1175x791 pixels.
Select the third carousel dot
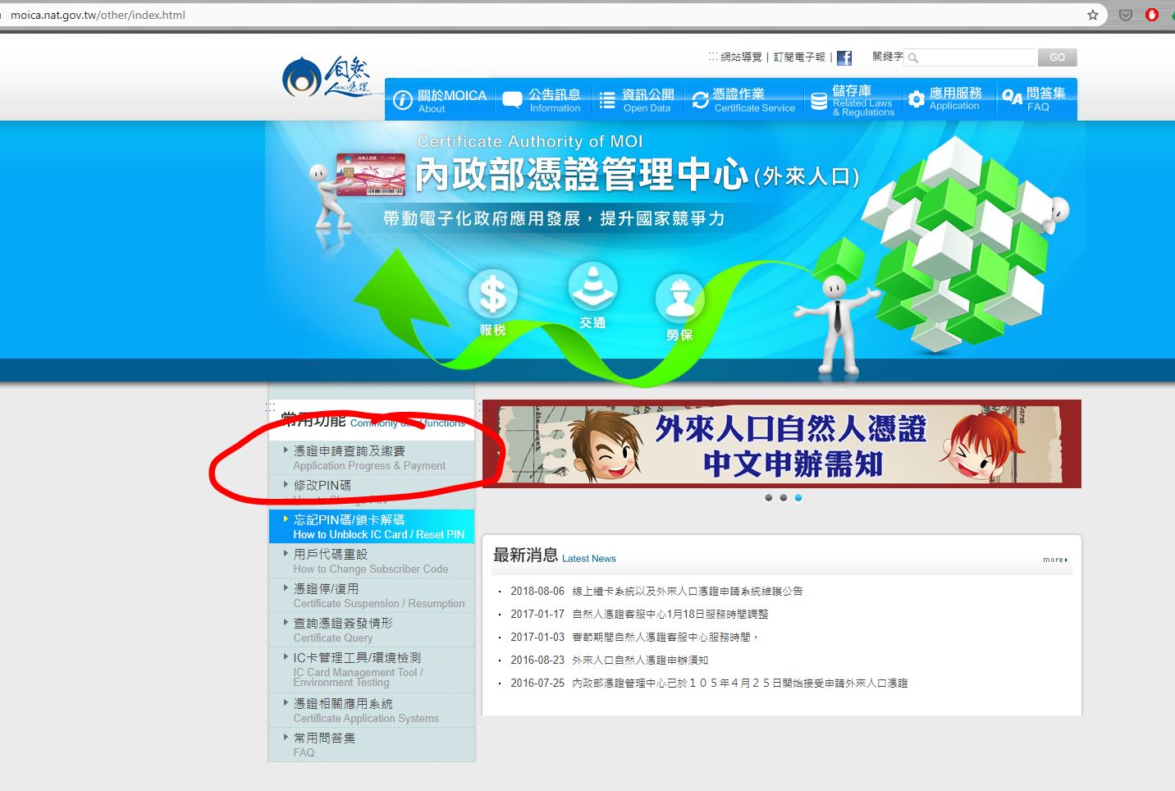click(798, 498)
